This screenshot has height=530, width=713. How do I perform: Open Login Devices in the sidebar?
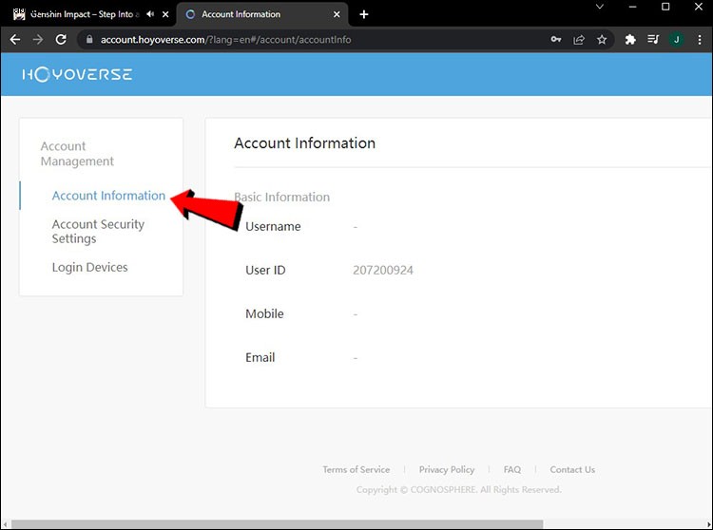point(89,267)
